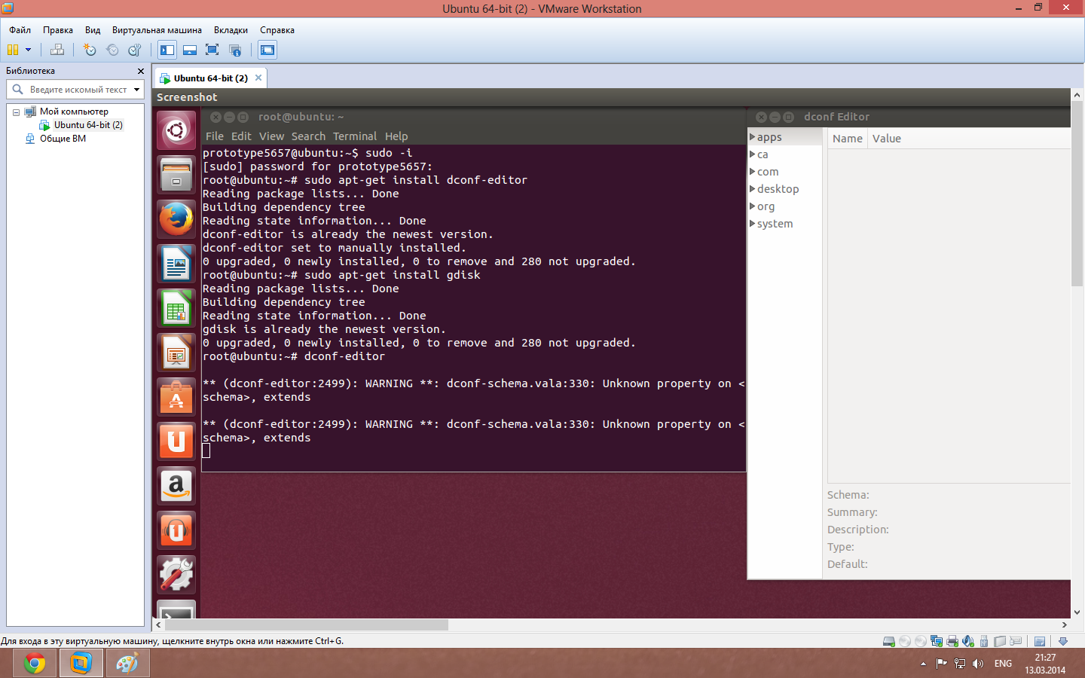Screen dimensions: 1085x678
Task: Click the USB device status icon
Action: [984, 642]
